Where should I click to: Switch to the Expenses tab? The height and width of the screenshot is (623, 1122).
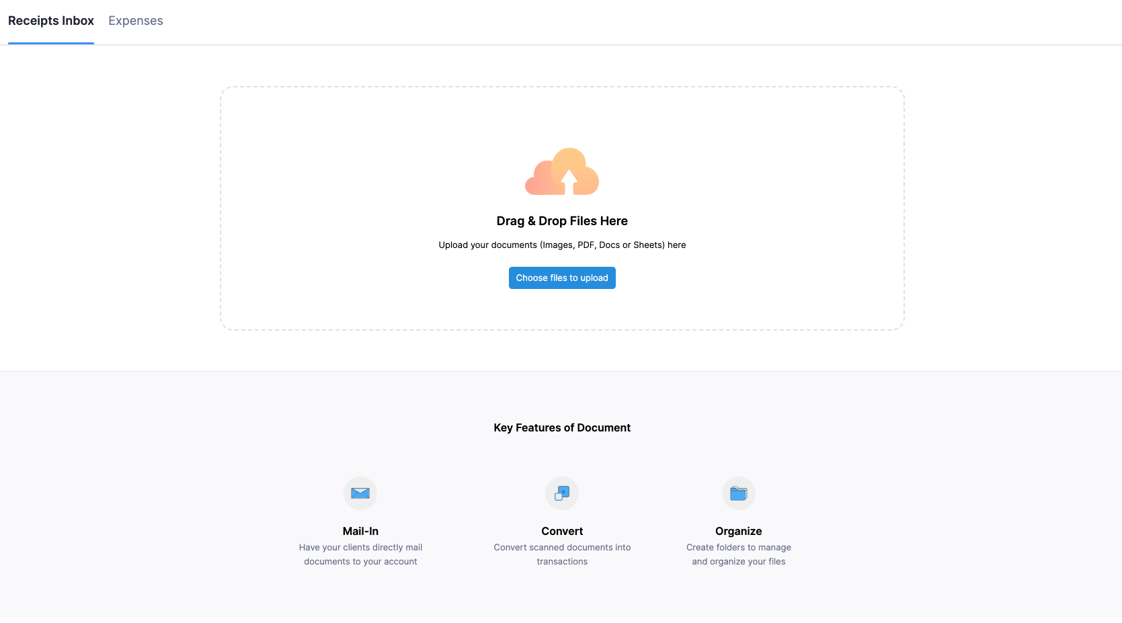pyautogui.click(x=136, y=21)
